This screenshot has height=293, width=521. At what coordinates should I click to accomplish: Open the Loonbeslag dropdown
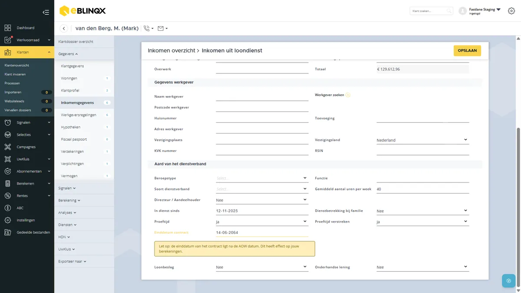[x=262, y=267]
